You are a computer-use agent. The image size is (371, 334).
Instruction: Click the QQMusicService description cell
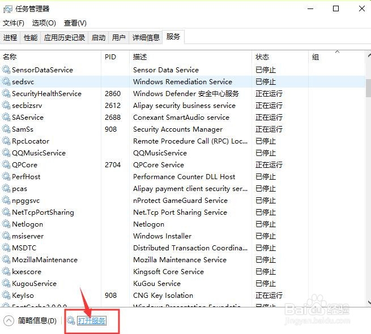160,153
